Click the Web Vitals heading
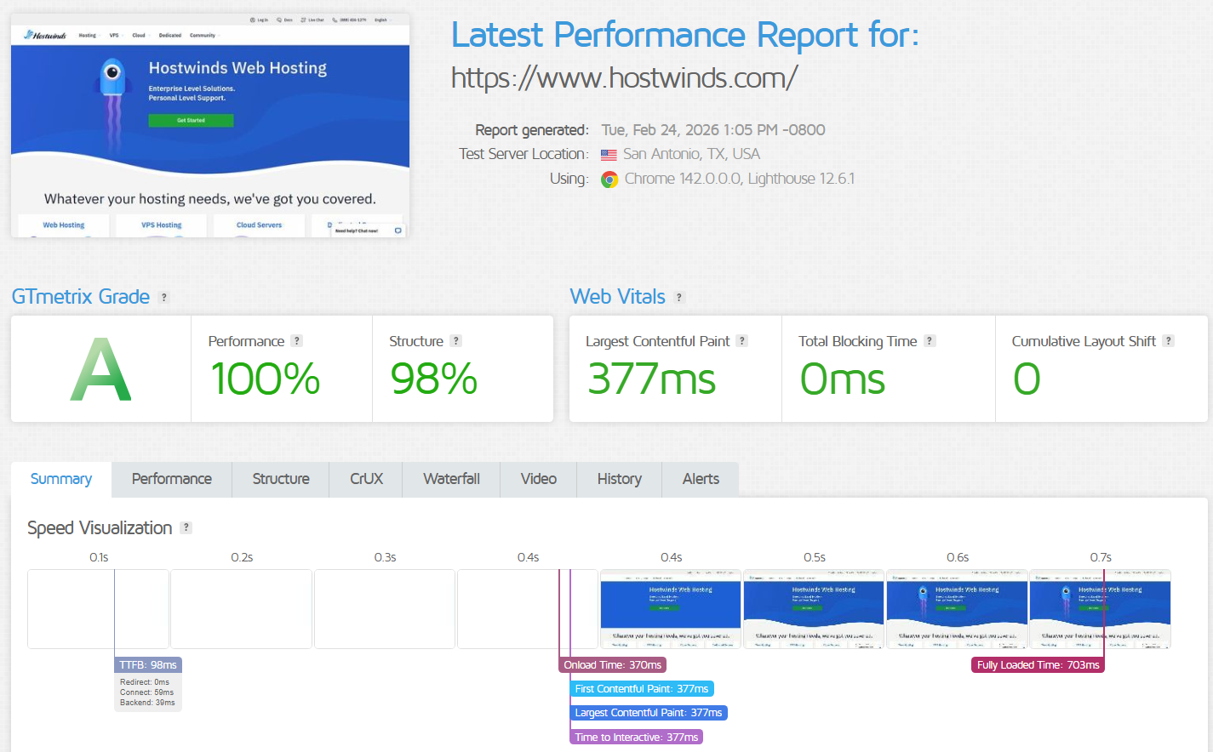The height and width of the screenshot is (752, 1213). coord(618,297)
